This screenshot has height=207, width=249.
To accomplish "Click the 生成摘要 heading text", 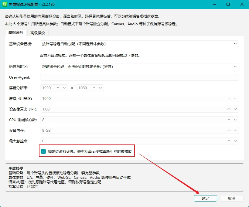I will tap(16, 168).
